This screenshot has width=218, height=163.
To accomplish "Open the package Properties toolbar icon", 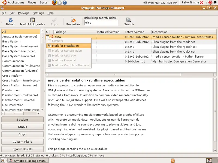I will point(73,20).
